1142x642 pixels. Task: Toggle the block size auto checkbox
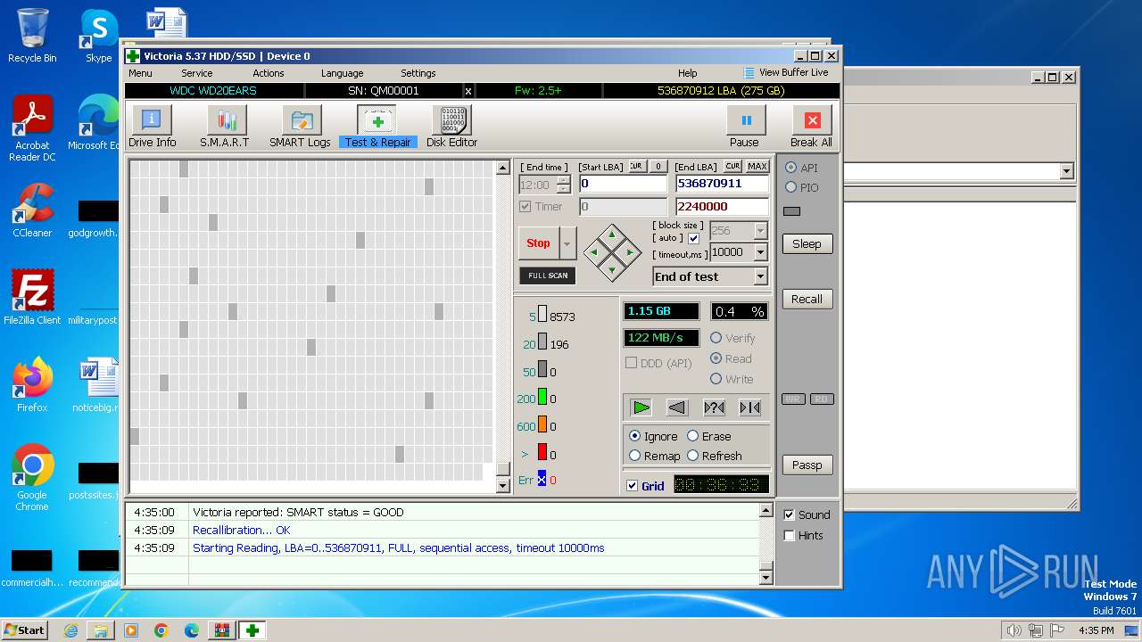pos(693,238)
